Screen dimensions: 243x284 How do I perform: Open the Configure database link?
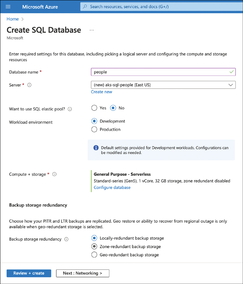tap(112, 188)
